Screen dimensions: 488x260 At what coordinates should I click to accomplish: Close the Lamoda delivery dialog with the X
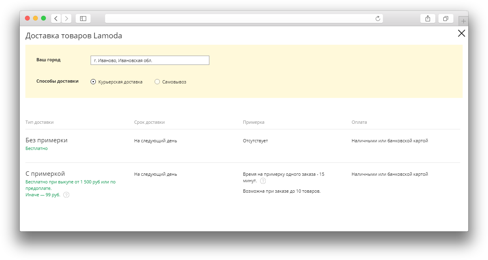coord(461,33)
